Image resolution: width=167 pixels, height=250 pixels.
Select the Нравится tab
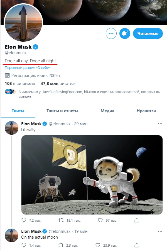pyautogui.click(x=146, y=111)
